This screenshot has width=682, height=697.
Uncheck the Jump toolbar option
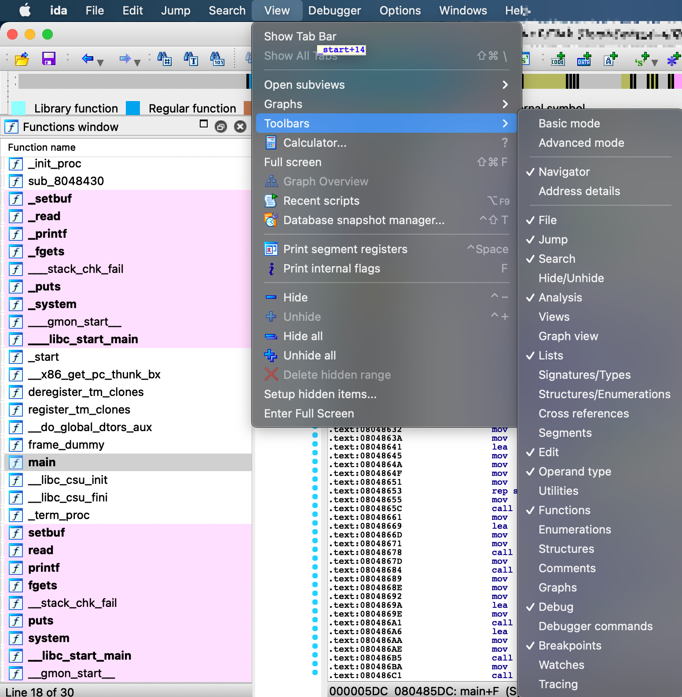tap(600, 240)
